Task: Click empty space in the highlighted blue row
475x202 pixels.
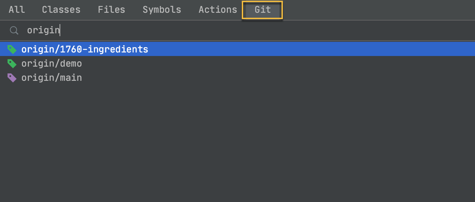Action: tap(311, 49)
